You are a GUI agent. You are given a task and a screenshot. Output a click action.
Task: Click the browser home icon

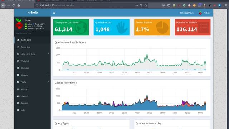point(19,6)
